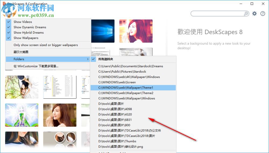Select the highlighted Wallpaper\Theme1 folder
The height and width of the screenshot is (153, 269).
[133, 88]
